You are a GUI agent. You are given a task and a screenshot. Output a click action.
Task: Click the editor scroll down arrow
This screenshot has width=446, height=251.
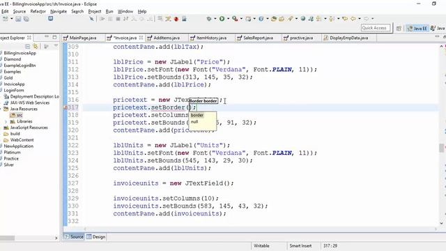441,223
